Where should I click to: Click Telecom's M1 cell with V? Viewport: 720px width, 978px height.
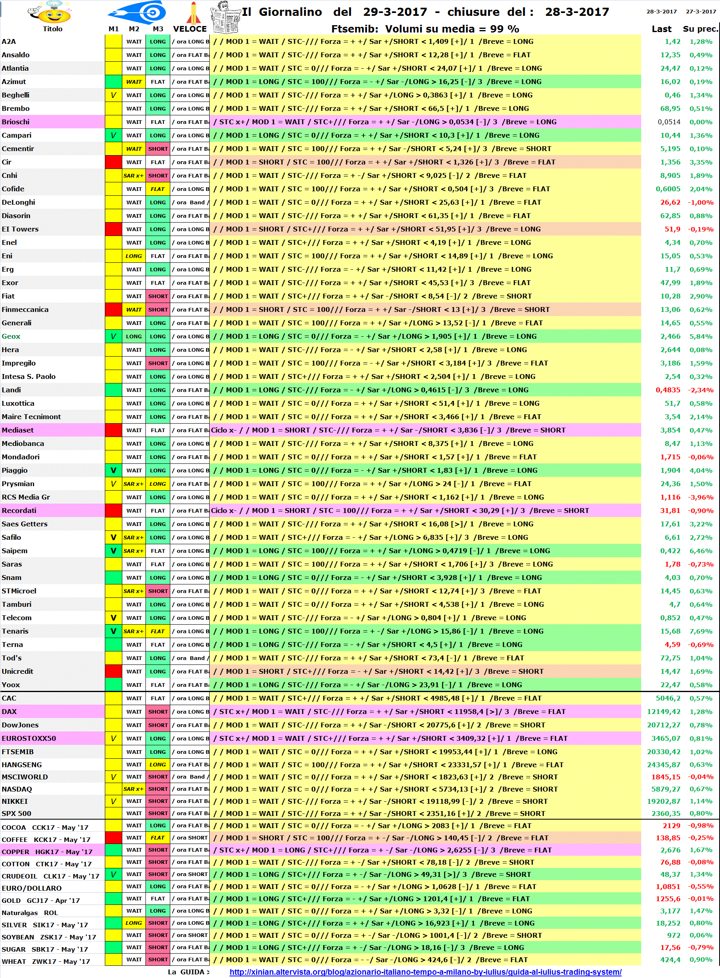tap(113, 618)
